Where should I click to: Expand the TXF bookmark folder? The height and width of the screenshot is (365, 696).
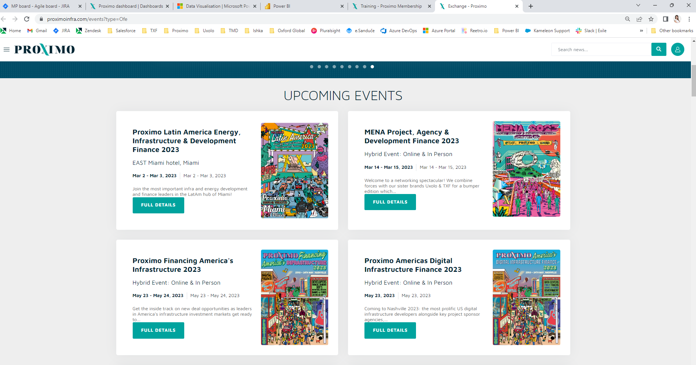(150, 31)
